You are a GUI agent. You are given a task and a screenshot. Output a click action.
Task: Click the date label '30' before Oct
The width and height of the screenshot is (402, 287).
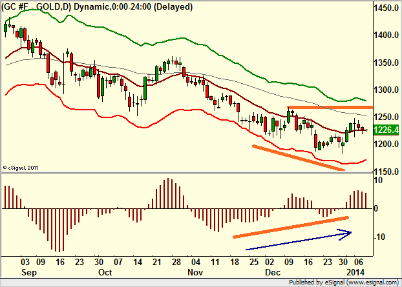(x=98, y=262)
